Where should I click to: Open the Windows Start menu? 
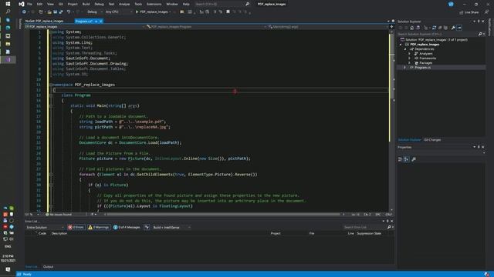(x=8, y=4)
